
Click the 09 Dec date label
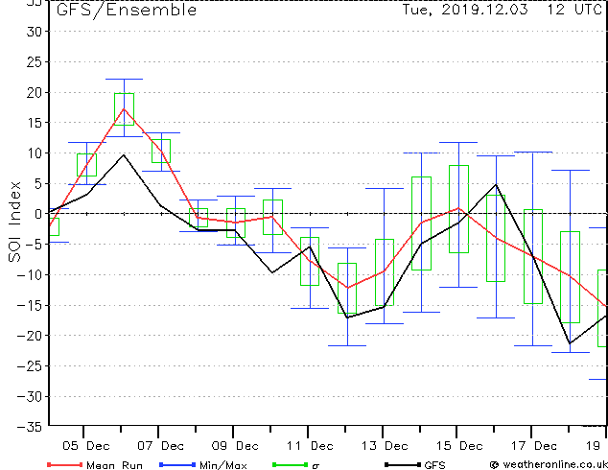[x=235, y=446]
